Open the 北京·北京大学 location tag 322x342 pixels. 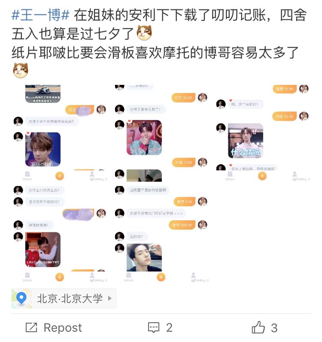click(64, 298)
